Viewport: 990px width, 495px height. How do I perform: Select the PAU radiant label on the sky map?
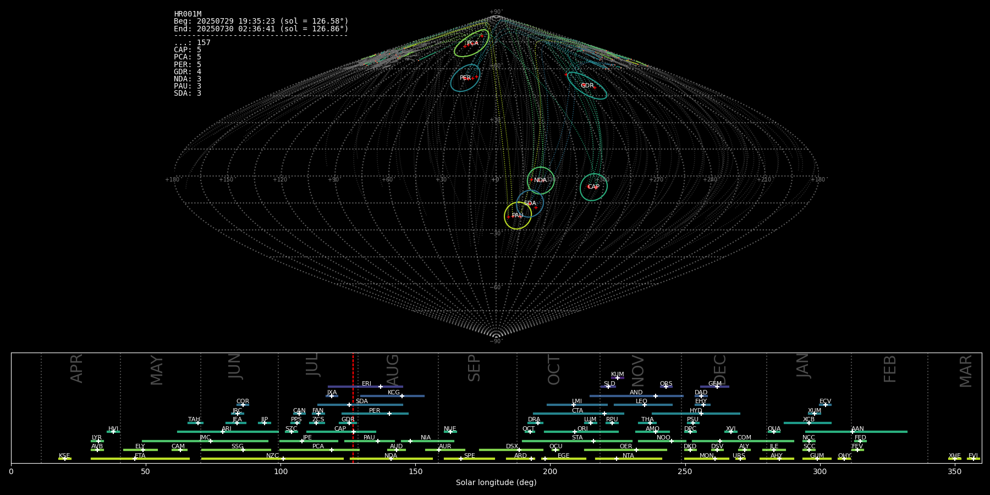(518, 216)
